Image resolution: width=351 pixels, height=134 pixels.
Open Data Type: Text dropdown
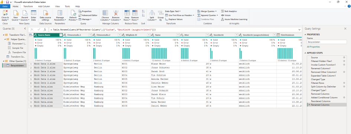[x=173, y=11]
